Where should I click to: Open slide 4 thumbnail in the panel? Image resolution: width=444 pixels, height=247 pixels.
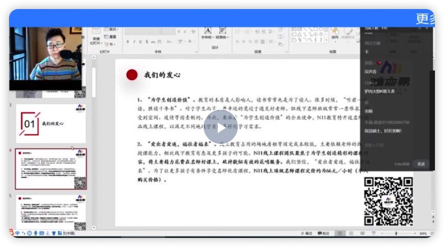(51, 169)
